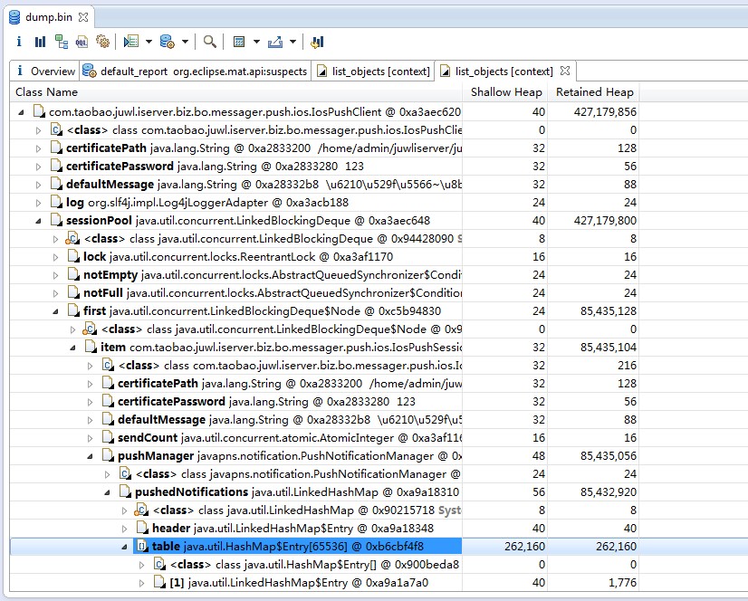The width and height of the screenshot is (748, 601).
Task: Open the heap dump Overview toolbar icon
Action: pyautogui.click(x=19, y=42)
